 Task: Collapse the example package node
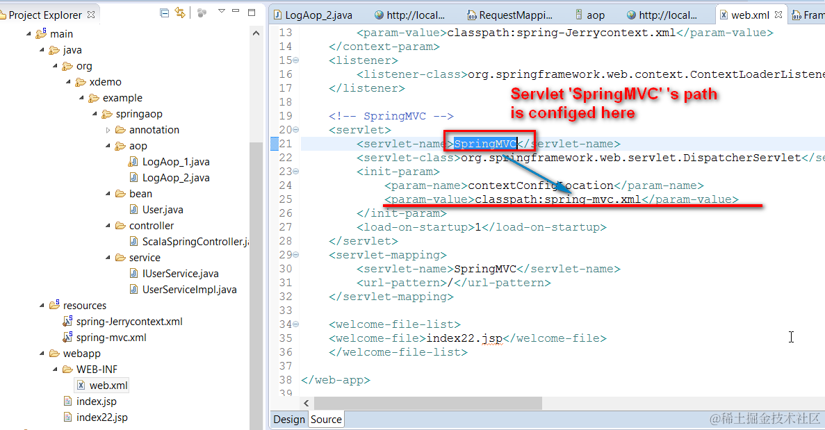coord(81,98)
